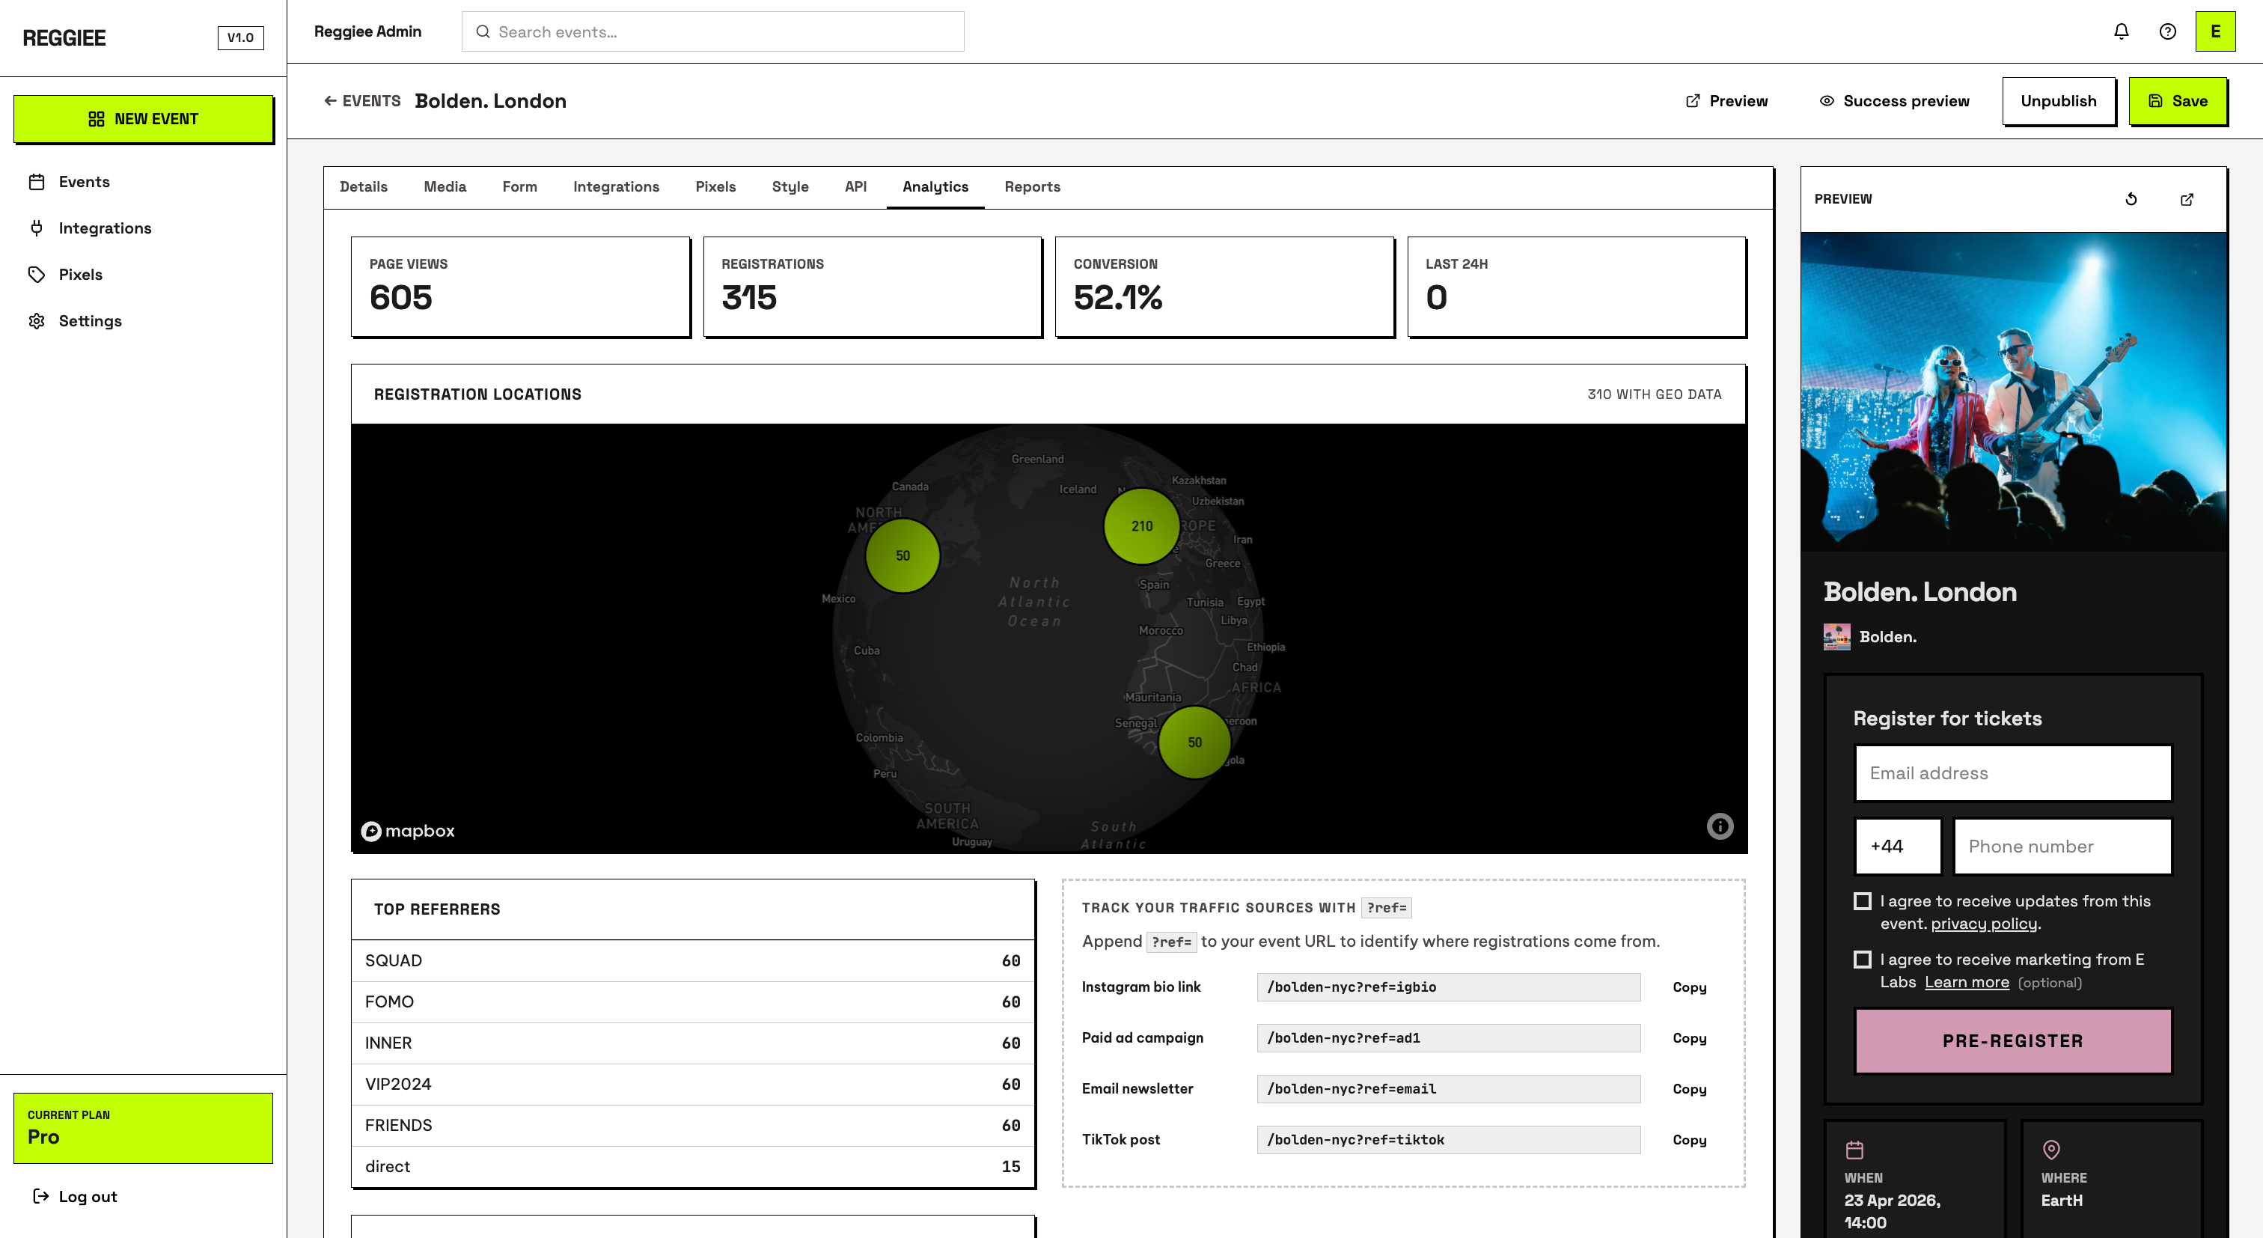Click the 210 registrations map cluster
Viewport: 2263px width, 1238px height.
[1141, 525]
